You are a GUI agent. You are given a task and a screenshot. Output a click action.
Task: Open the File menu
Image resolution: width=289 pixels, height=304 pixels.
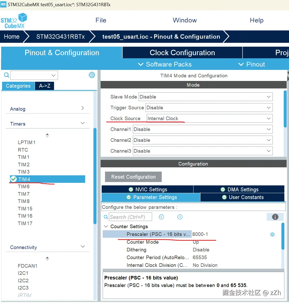click(101, 20)
